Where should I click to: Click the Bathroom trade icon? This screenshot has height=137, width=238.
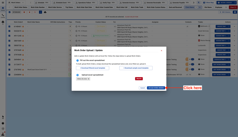pos(199,26)
